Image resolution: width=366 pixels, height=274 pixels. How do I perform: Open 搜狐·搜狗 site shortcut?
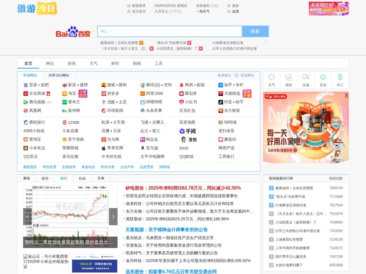tap(114, 85)
